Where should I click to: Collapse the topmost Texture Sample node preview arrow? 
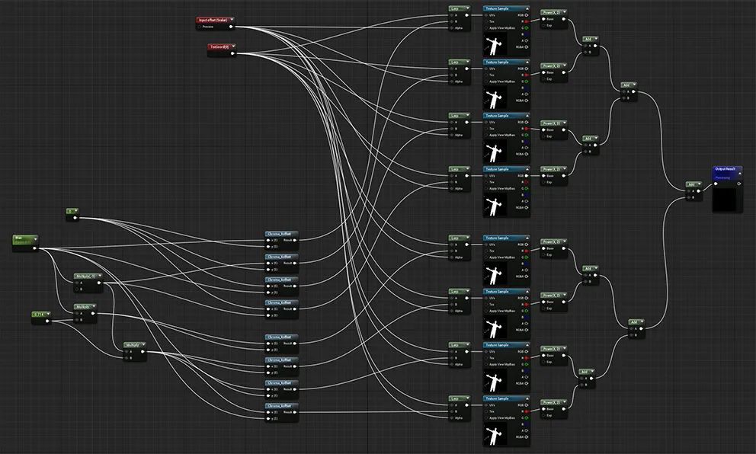(x=527, y=8)
